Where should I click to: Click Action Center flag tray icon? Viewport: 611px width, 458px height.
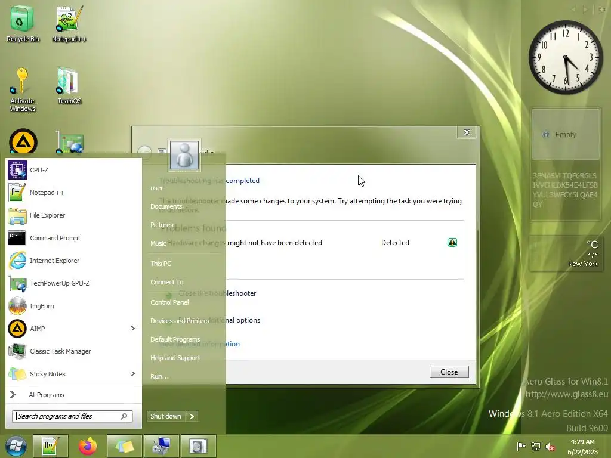coord(521,446)
